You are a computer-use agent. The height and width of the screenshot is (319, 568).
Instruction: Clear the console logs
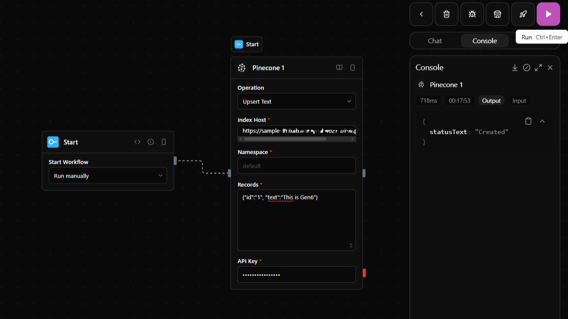(x=527, y=67)
